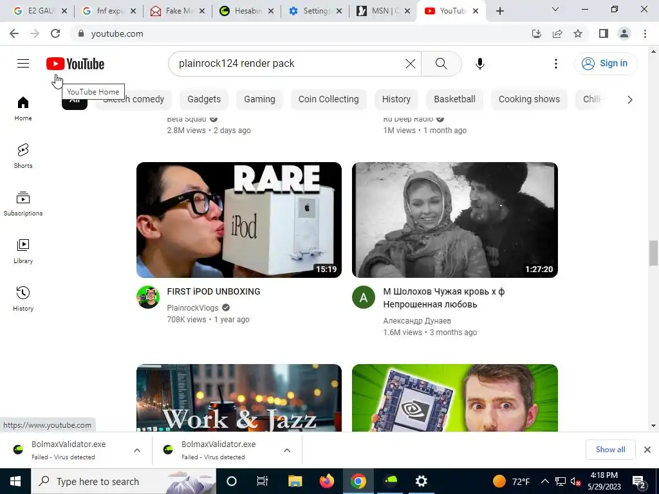
Task: Open a new tab with plus button
Action: tap(499, 11)
